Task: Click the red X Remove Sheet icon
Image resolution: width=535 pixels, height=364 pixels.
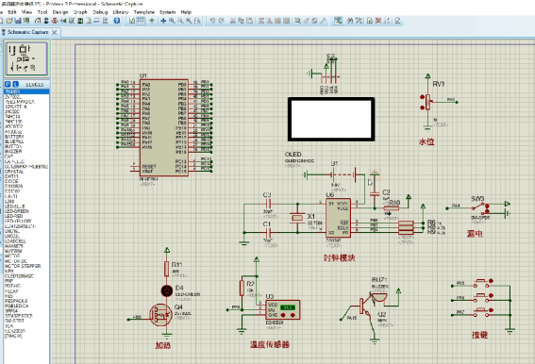Action: tap(378, 21)
